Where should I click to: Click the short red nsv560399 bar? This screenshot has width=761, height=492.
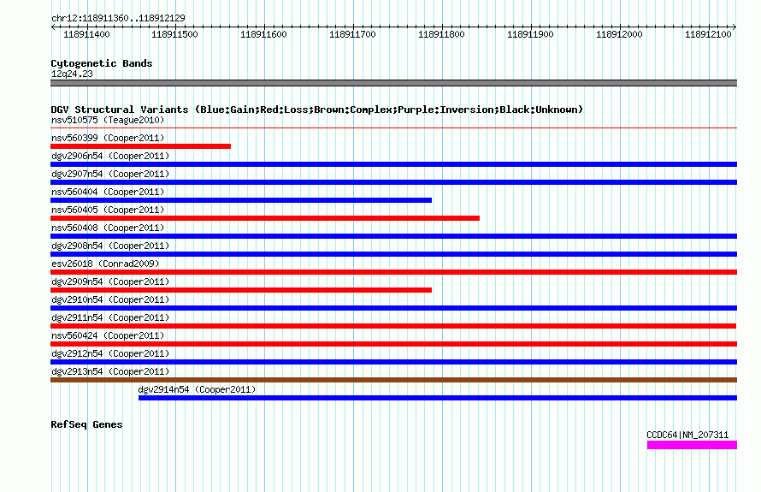141,146
